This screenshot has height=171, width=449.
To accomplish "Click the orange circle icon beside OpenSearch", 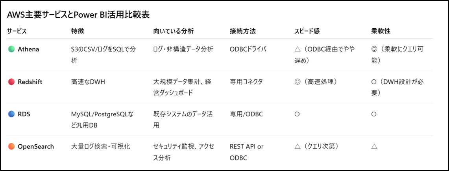I will point(11,147).
